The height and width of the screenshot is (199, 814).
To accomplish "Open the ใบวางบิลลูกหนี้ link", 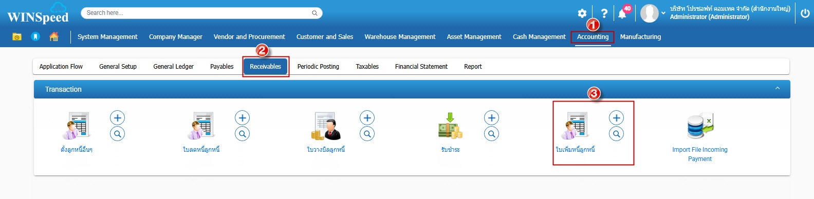I will pyautogui.click(x=326, y=150).
